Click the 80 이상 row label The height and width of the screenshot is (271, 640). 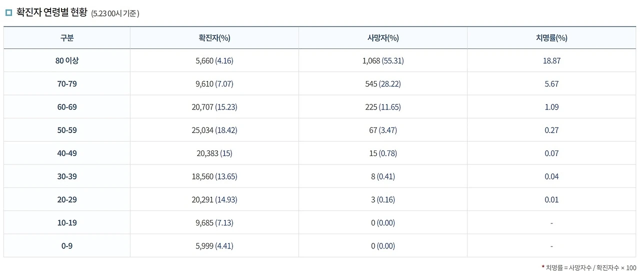click(x=67, y=61)
